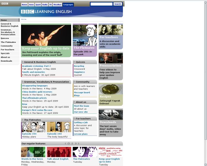Screen dimensions: 207x166
Task: Open the Recipes dolma photo
Action: (111, 89)
